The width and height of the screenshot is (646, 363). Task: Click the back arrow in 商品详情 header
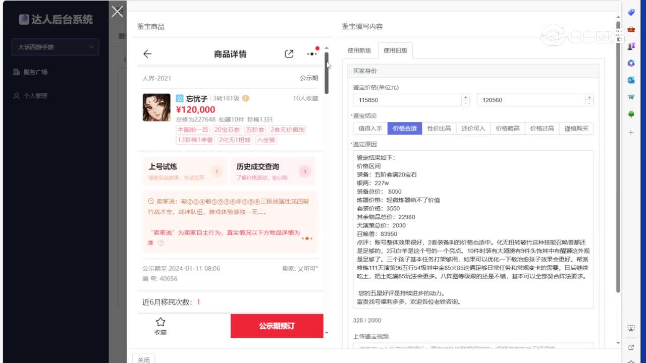pos(147,54)
